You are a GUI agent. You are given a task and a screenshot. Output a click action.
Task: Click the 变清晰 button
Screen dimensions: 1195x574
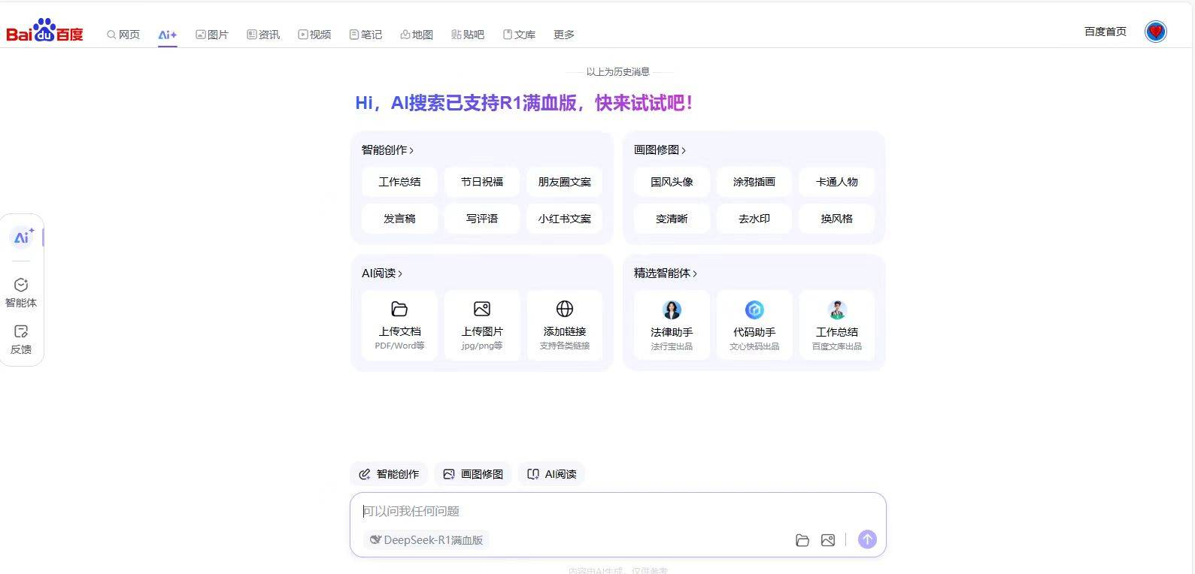[x=672, y=219]
